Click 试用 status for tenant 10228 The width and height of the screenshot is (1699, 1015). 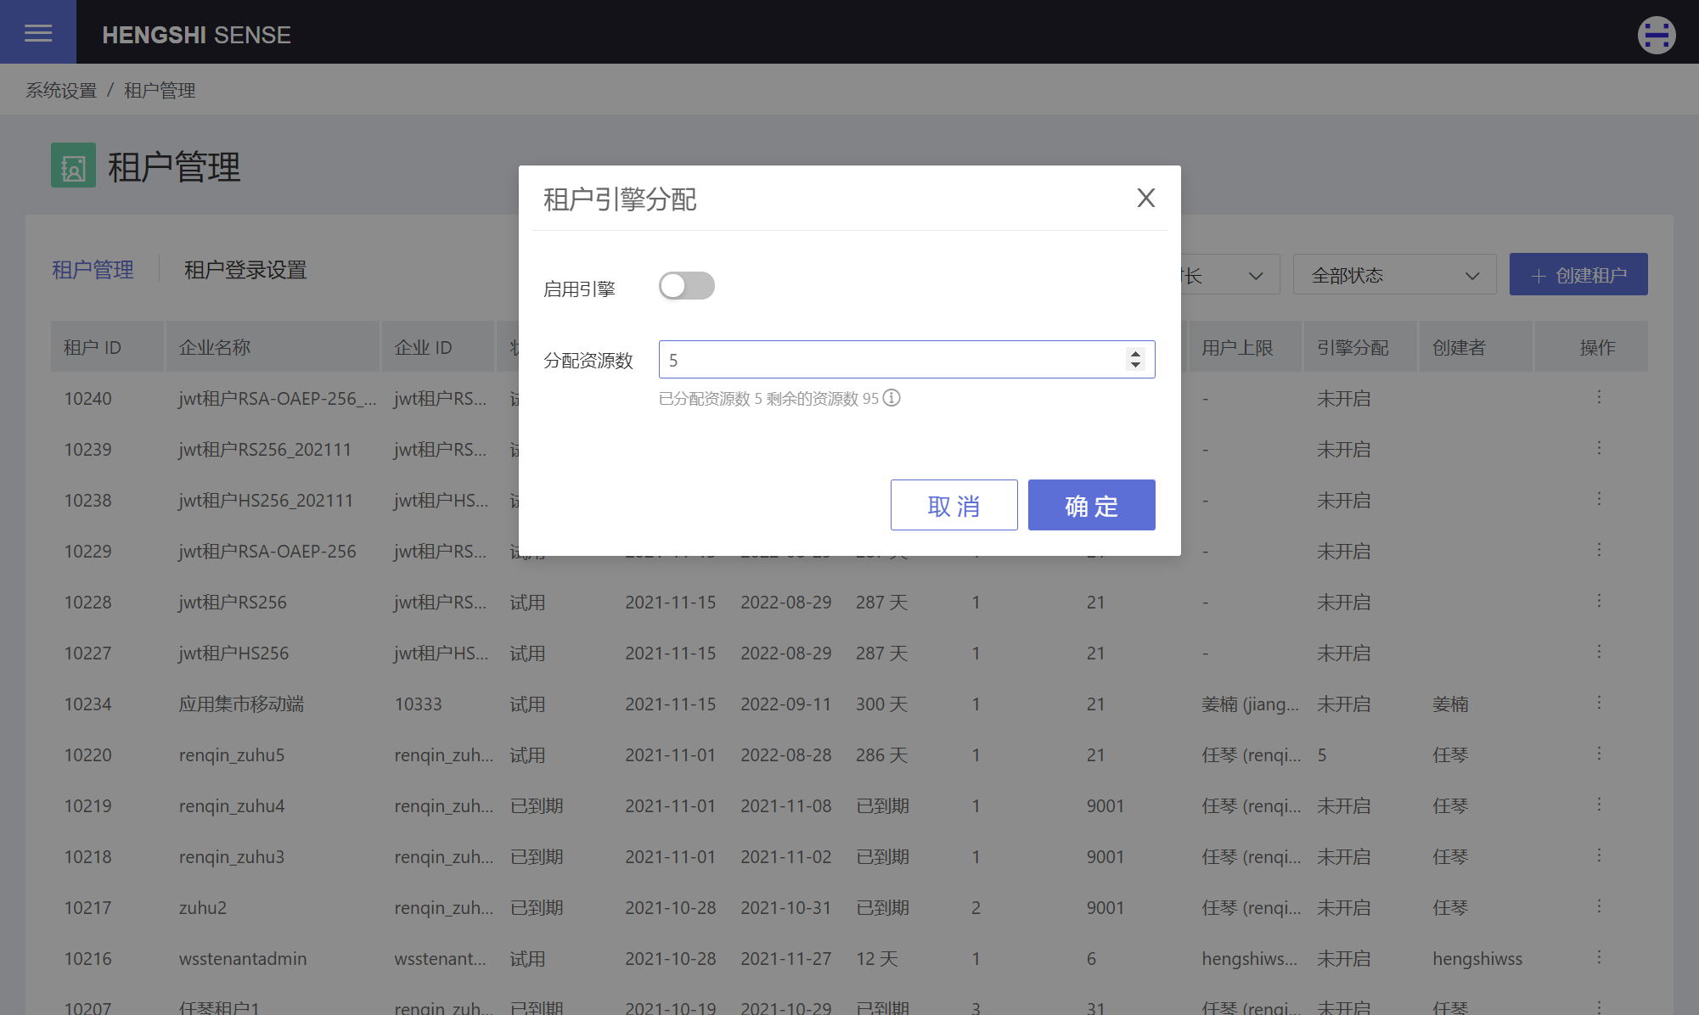527,602
